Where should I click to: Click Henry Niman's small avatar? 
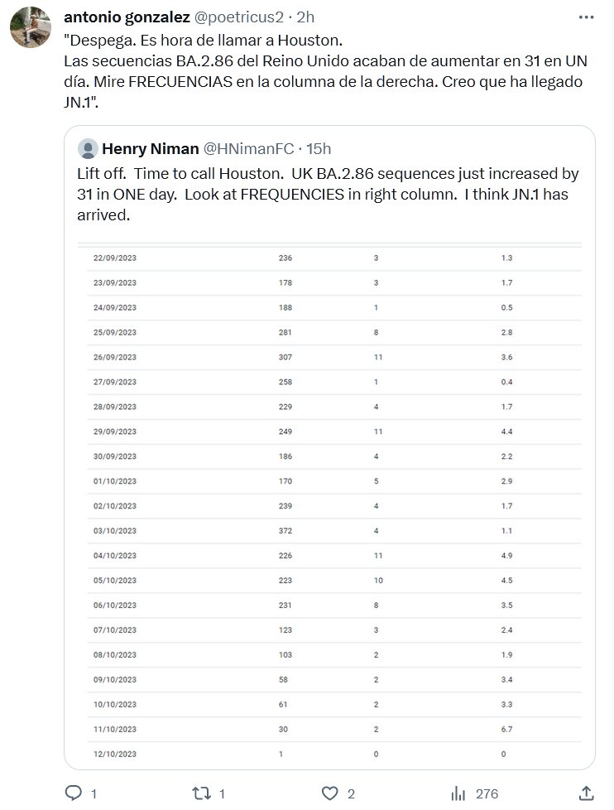[x=89, y=149]
